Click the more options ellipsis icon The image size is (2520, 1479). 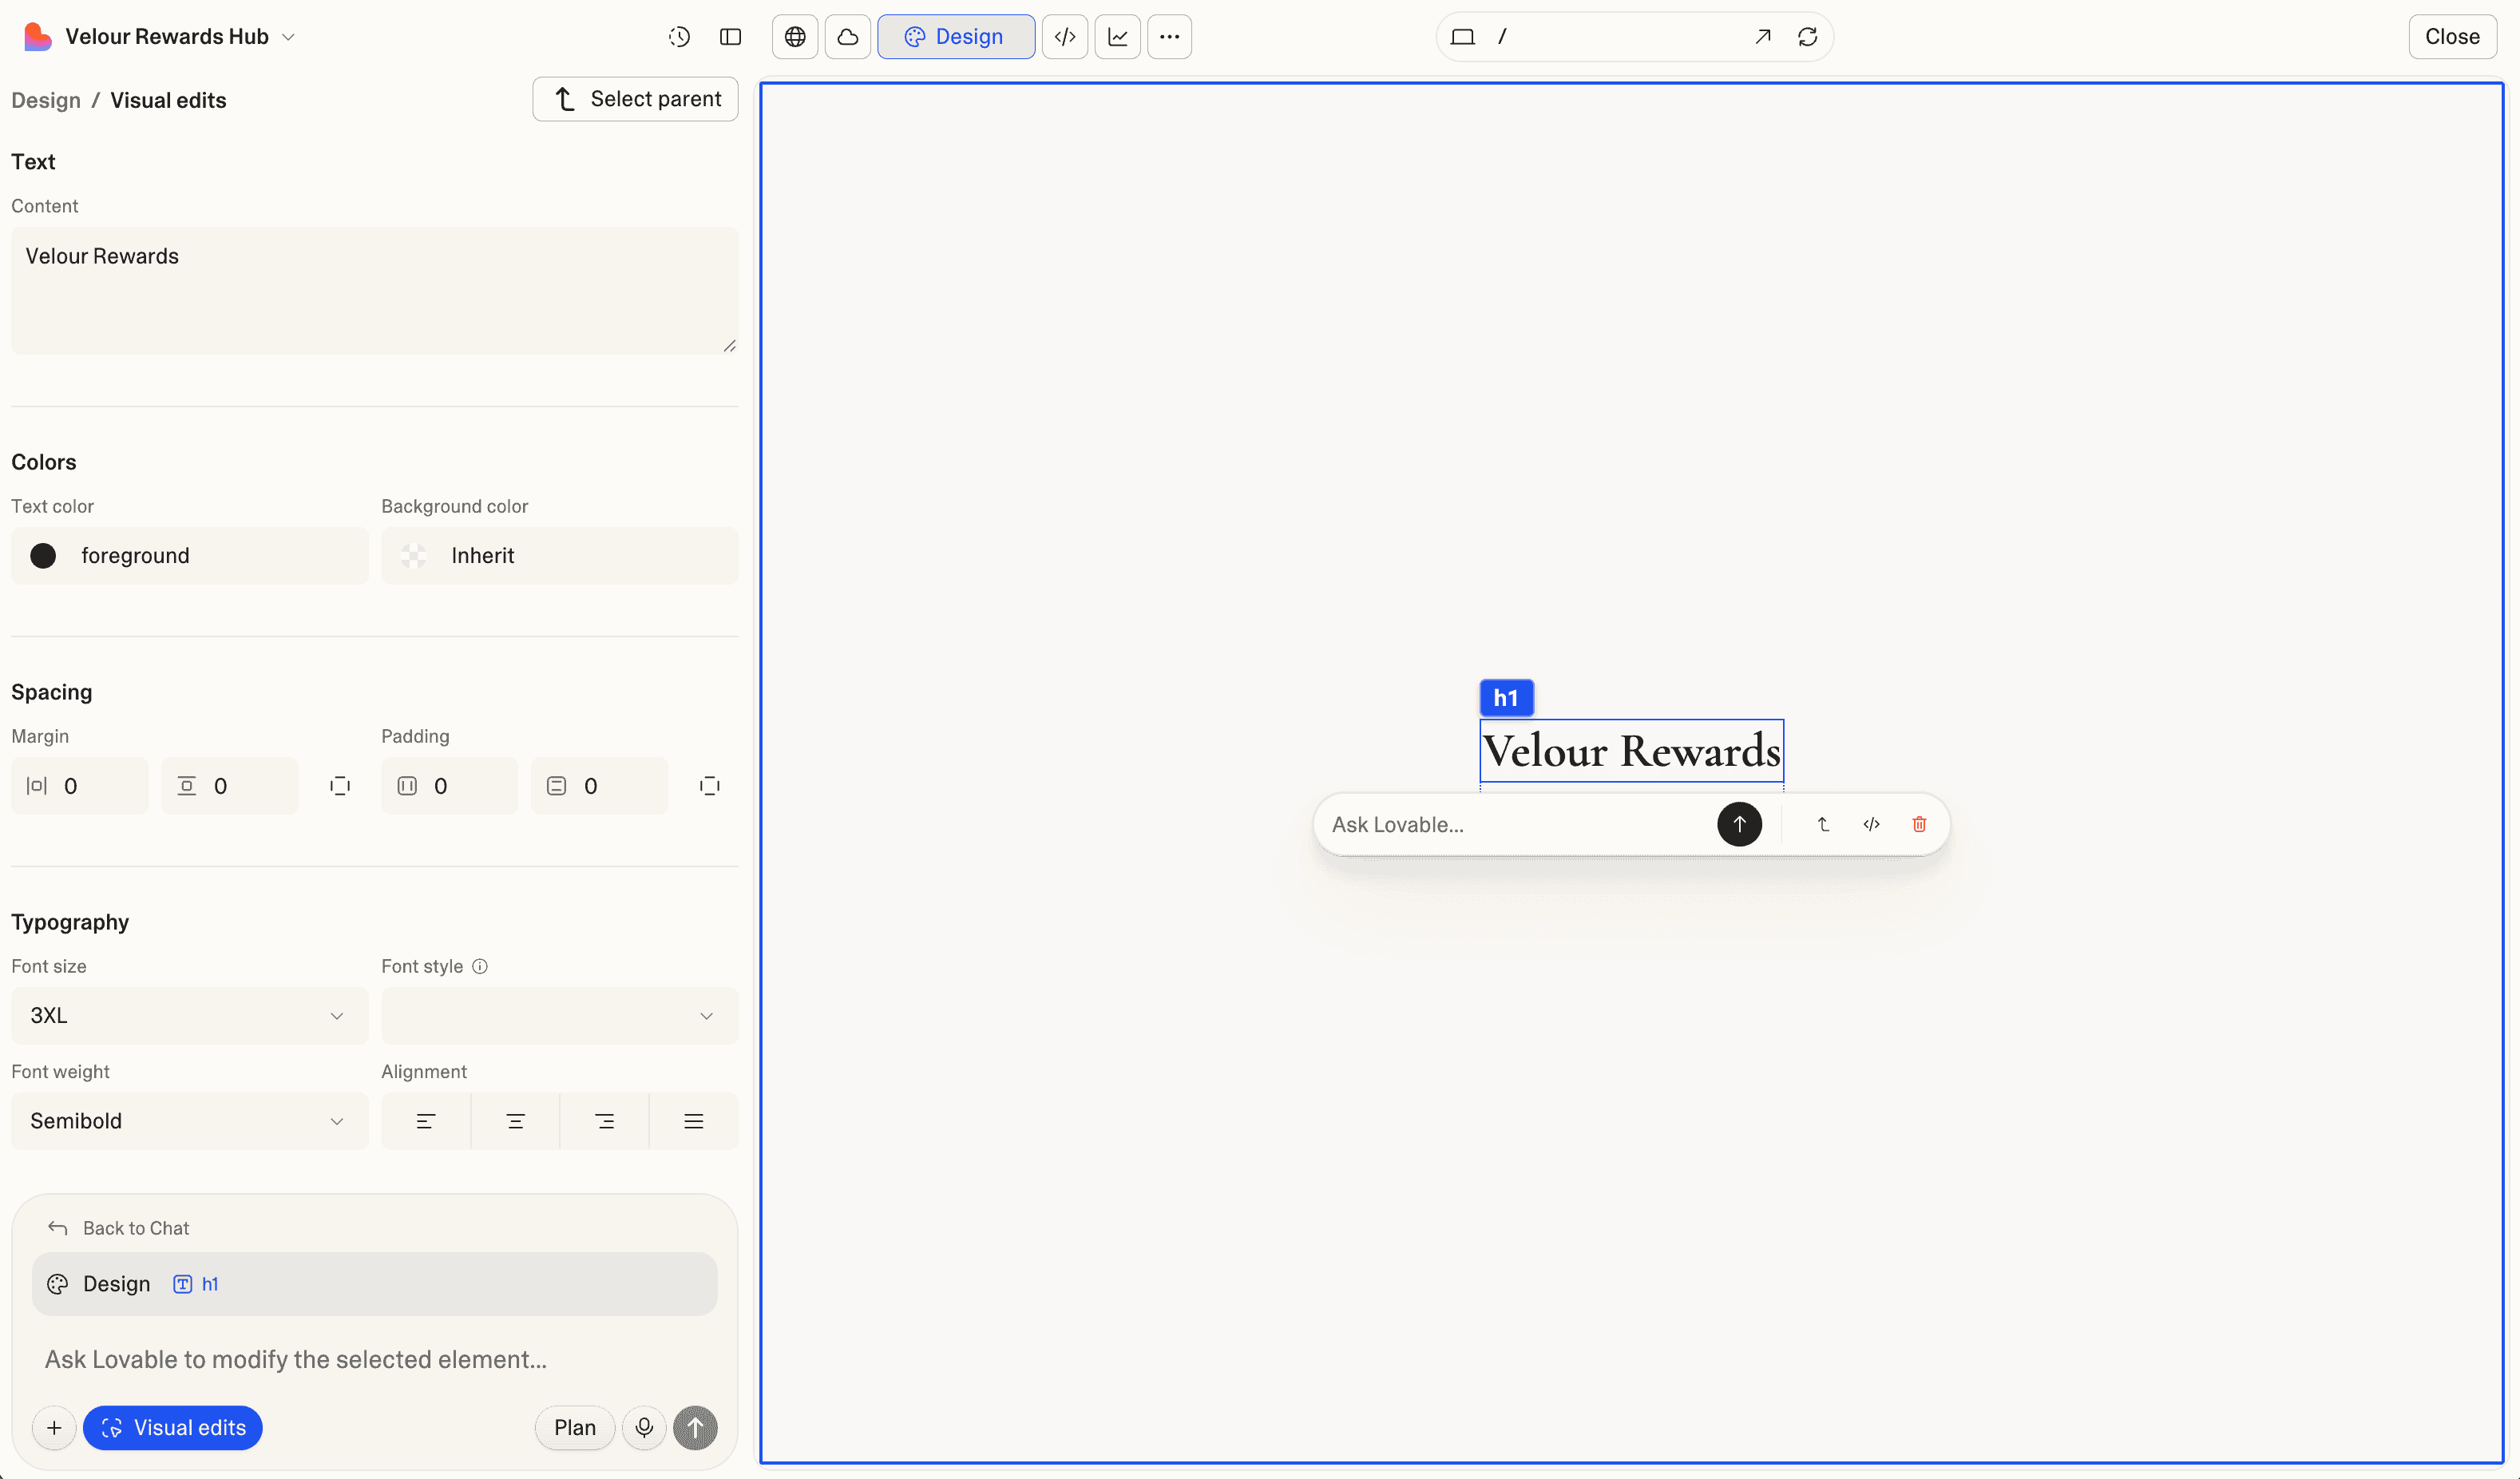[x=1169, y=36]
